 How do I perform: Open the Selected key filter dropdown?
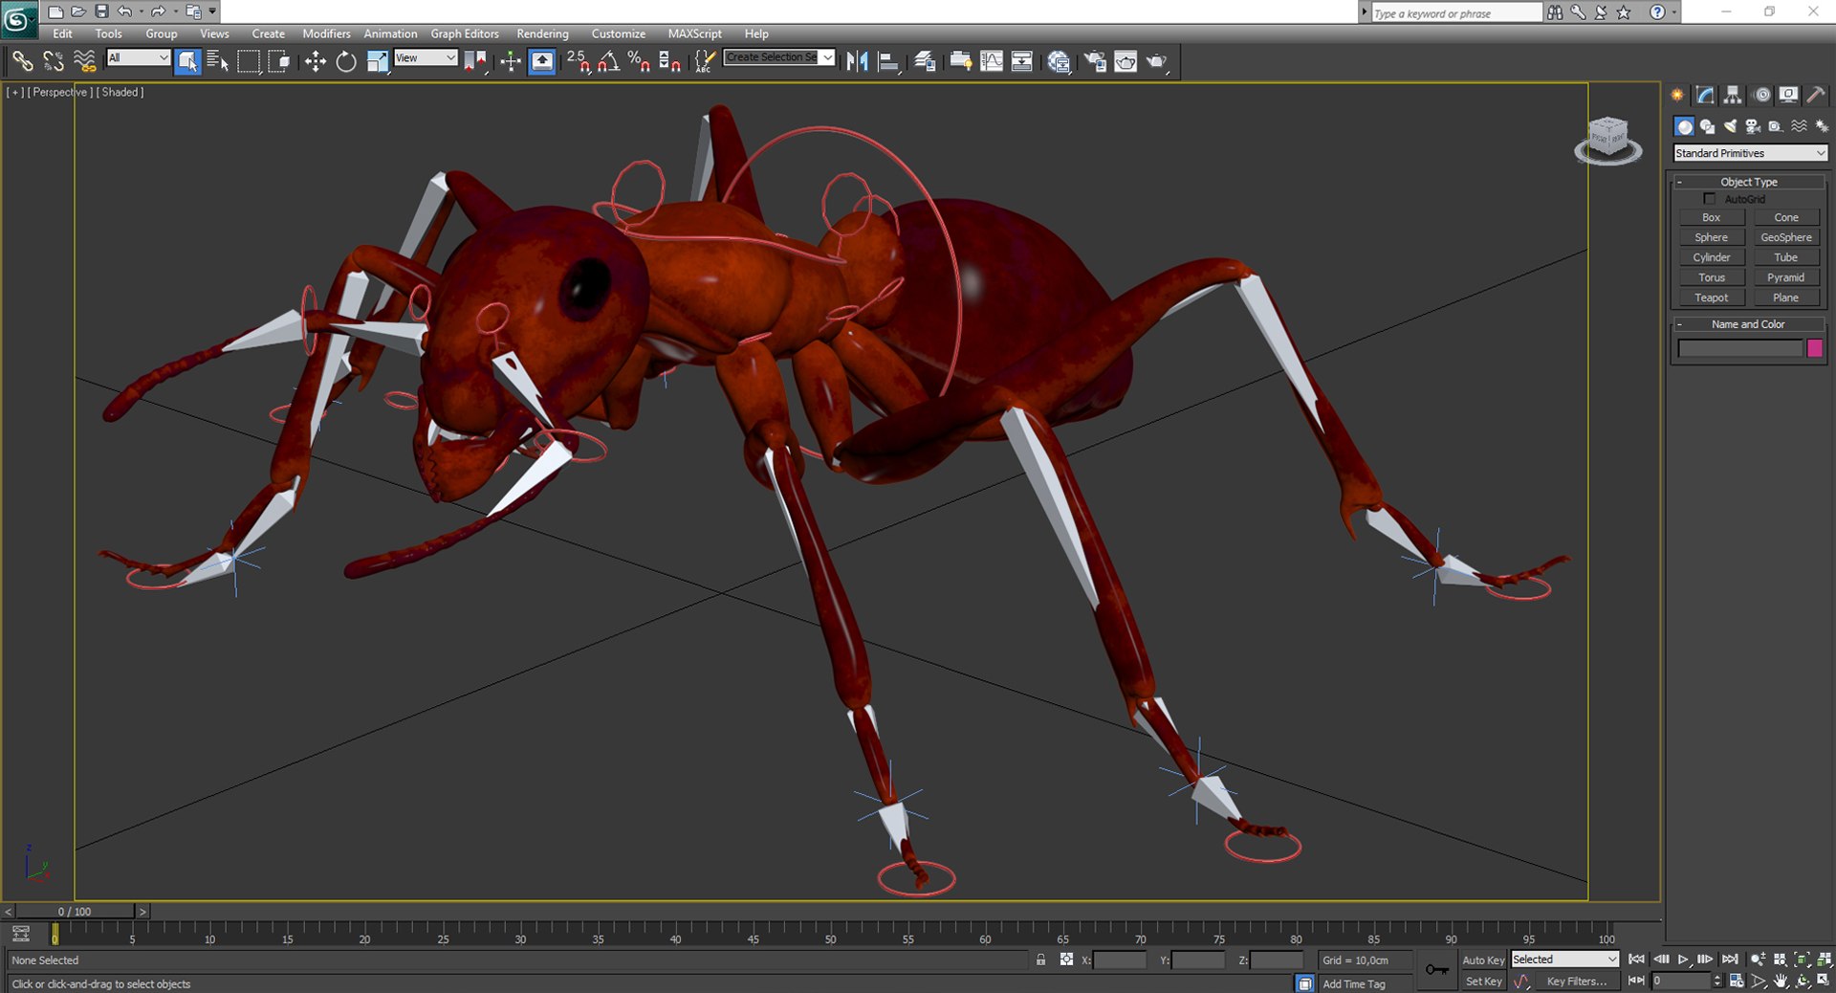click(1564, 960)
